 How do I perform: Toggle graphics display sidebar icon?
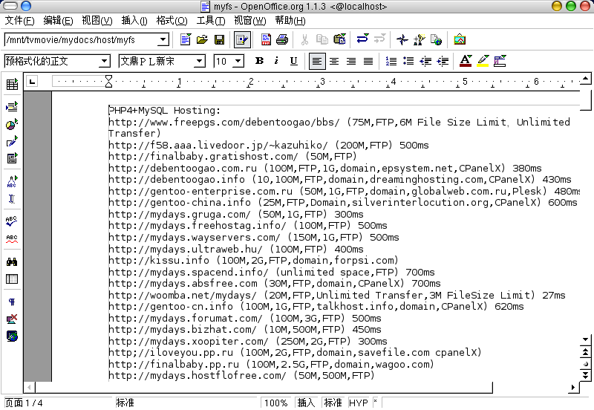[x=12, y=319]
